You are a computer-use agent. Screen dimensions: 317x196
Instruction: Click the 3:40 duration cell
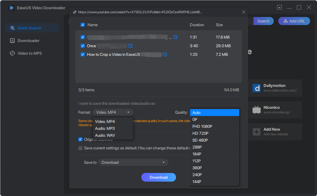point(194,46)
